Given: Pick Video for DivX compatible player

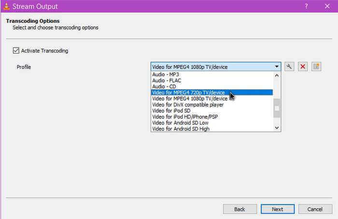Looking at the screenshot, I should pyautogui.click(x=212, y=105).
